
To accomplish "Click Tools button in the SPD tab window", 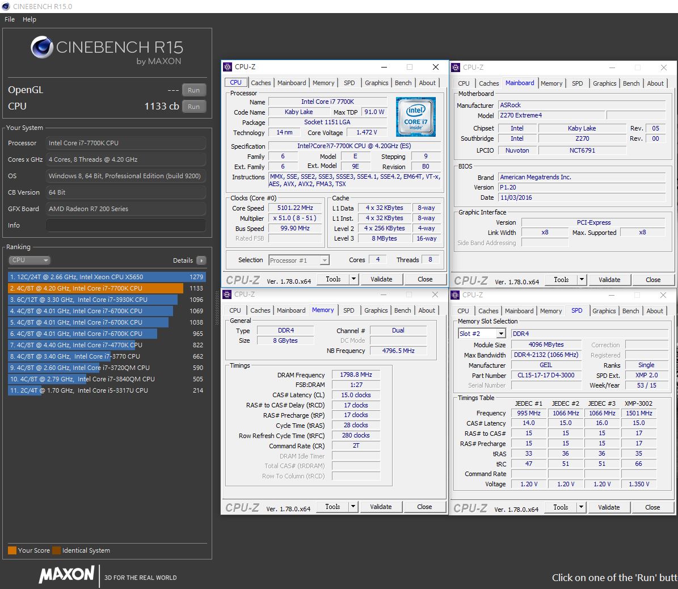I will 561,507.
